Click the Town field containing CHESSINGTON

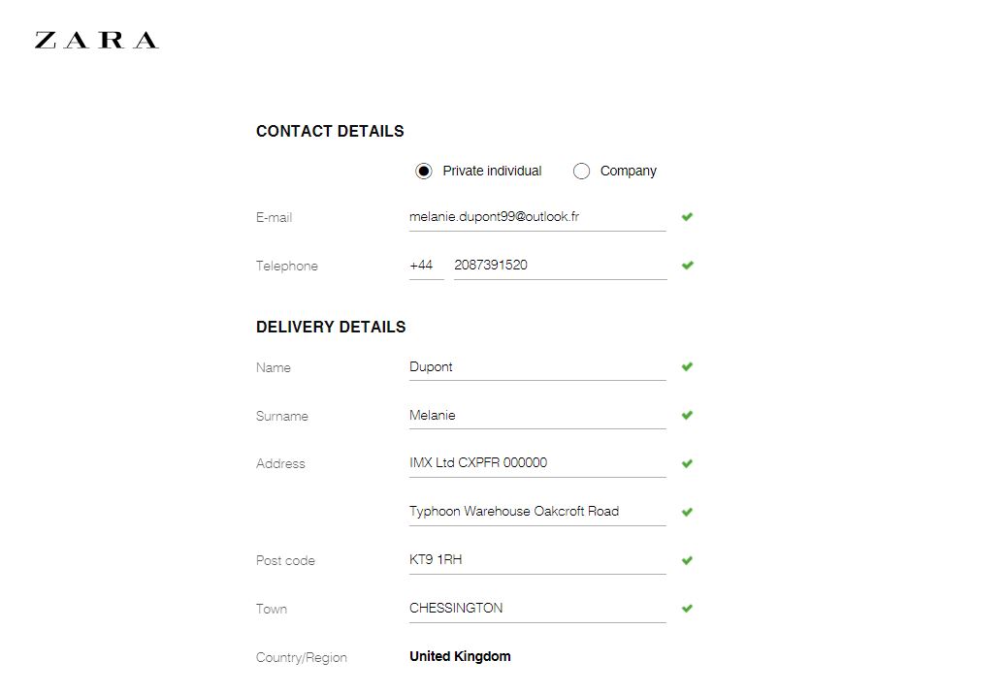[x=537, y=609]
